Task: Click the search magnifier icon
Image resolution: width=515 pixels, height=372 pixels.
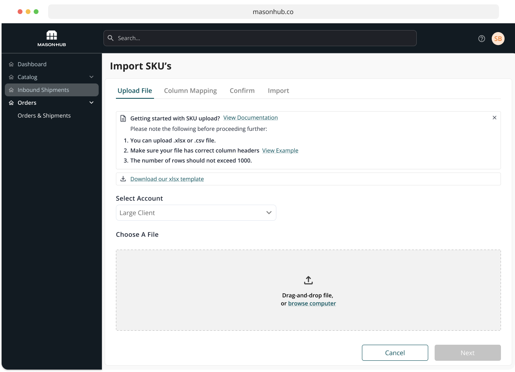Action: pyautogui.click(x=111, y=38)
